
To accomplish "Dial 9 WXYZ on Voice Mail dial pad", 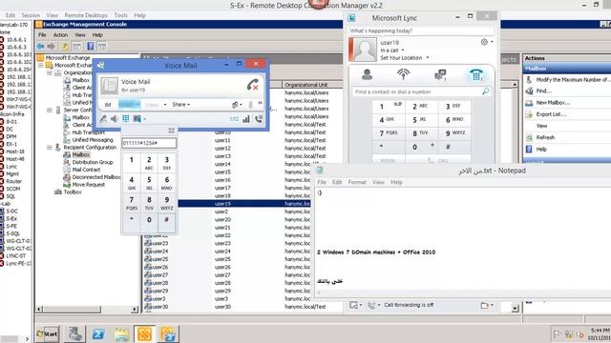I will [167, 203].
